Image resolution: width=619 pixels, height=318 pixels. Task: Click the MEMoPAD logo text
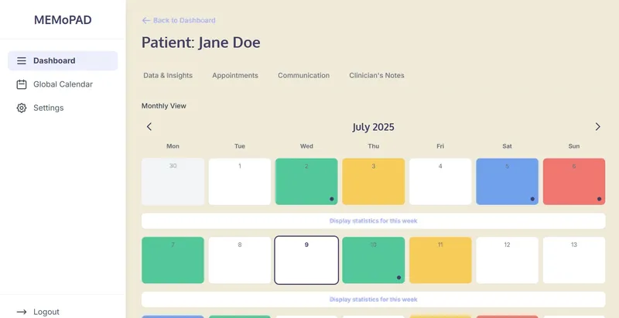63,19
